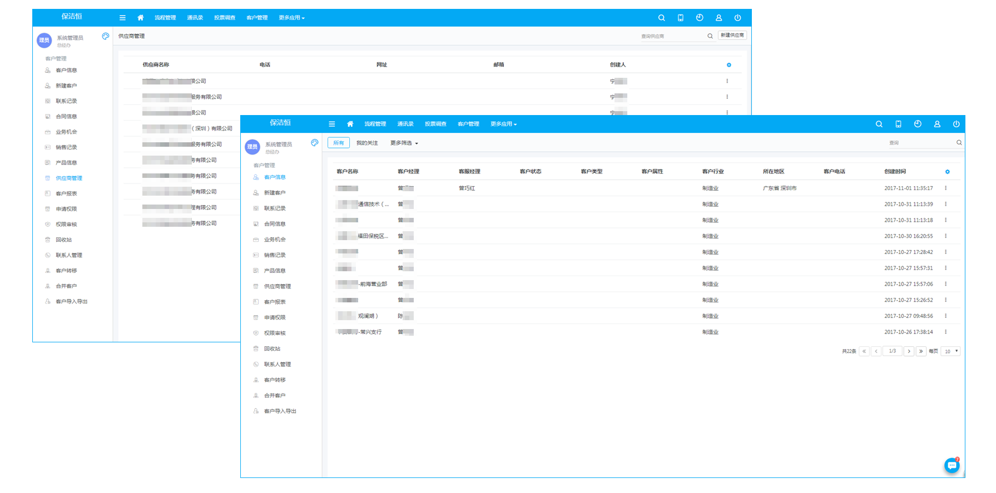Click the hamburger menu icon in the rear supplier window
This screenshot has height=493, width=996.
pyautogui.click(x=122, y=18)
